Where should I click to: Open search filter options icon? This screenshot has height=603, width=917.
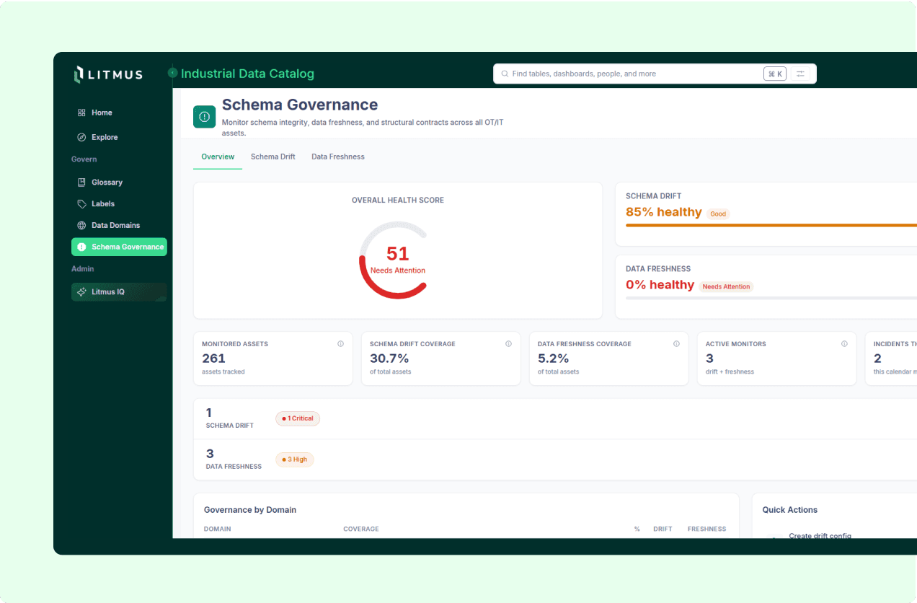(x=800, y=74)
